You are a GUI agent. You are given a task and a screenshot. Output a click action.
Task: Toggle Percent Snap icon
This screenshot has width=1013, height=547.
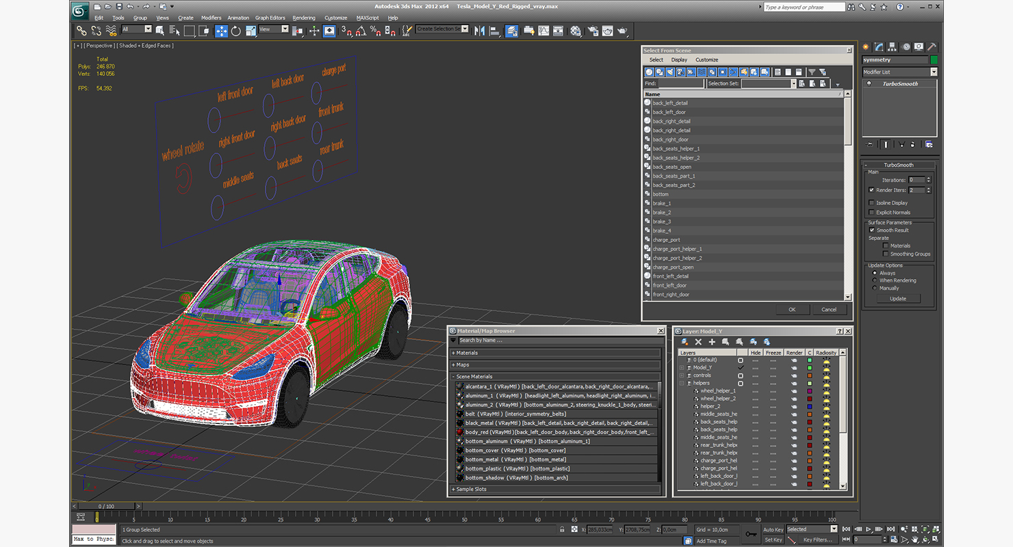[375, 31]
